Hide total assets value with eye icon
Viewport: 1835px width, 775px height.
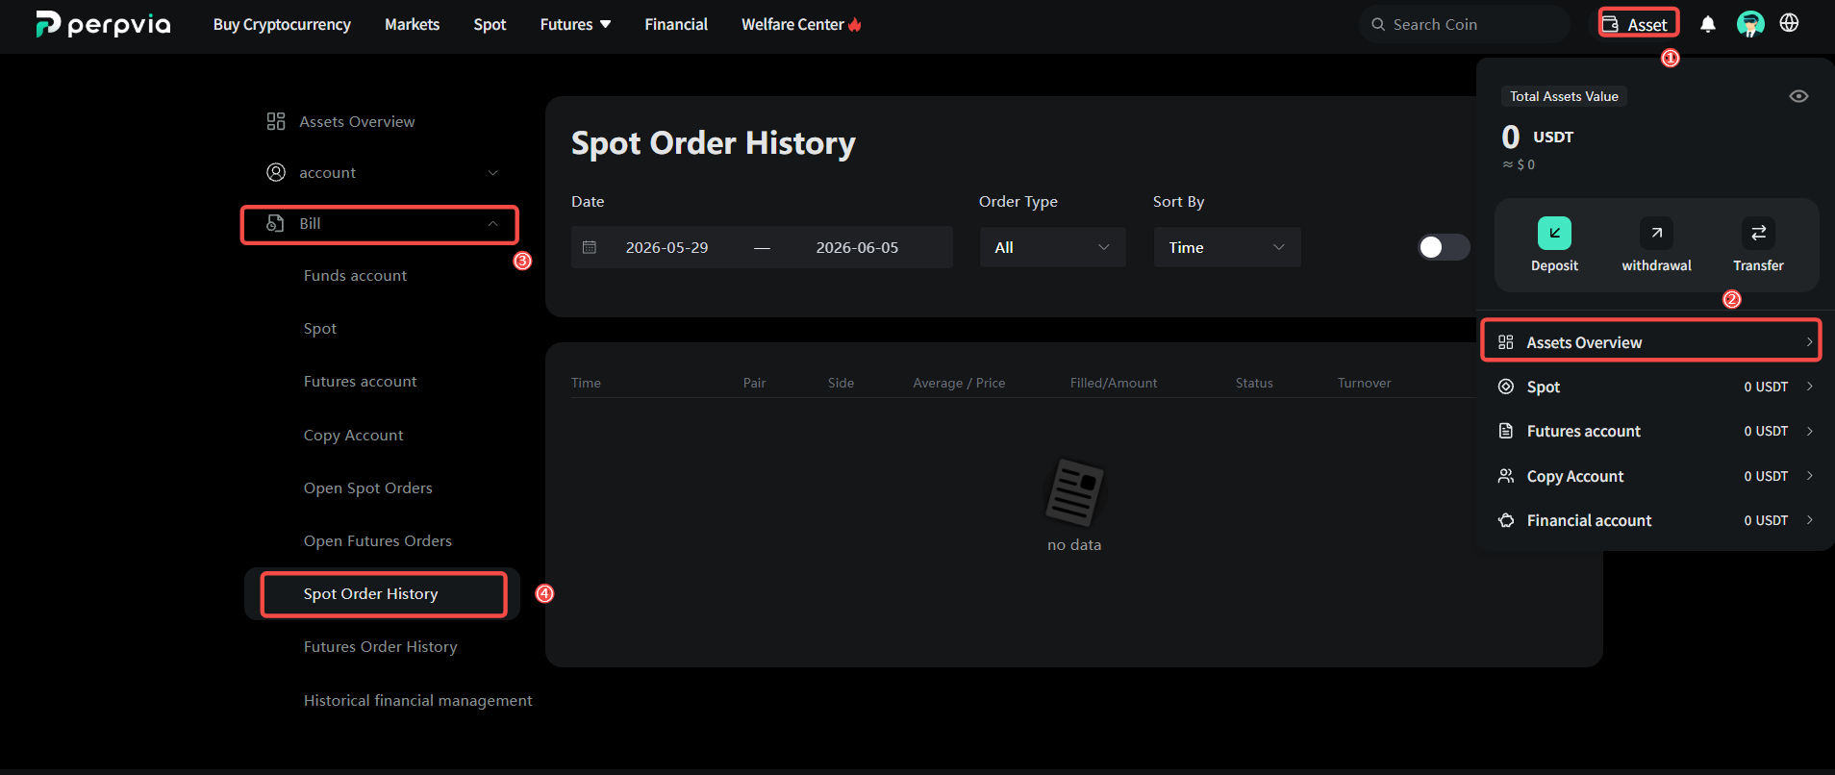(1798, 96)
